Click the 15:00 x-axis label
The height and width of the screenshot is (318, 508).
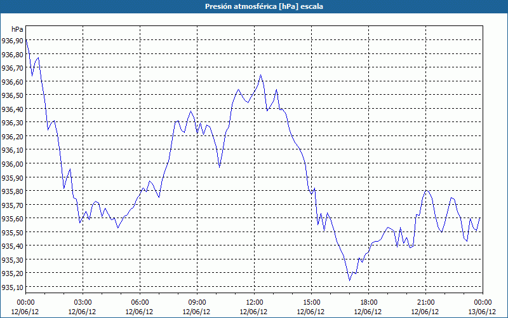[311, 303]
